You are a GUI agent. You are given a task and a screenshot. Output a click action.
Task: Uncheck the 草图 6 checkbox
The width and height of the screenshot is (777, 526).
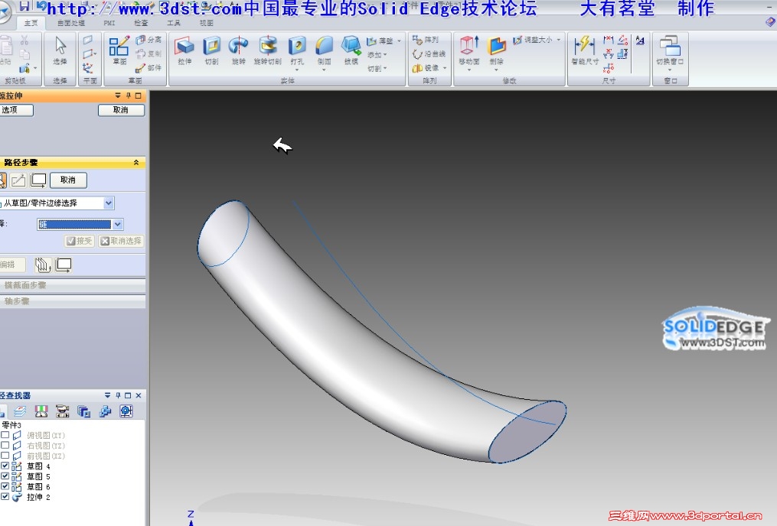(x=5, y=486)
